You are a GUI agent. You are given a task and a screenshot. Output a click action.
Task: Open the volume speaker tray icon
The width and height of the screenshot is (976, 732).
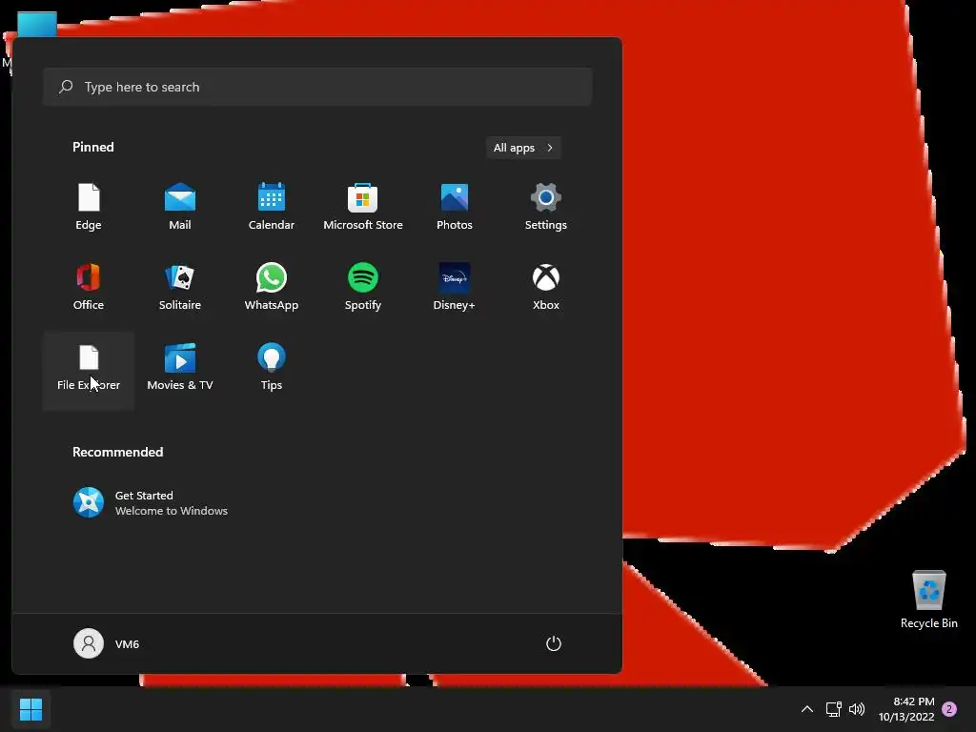pos(857,709)
